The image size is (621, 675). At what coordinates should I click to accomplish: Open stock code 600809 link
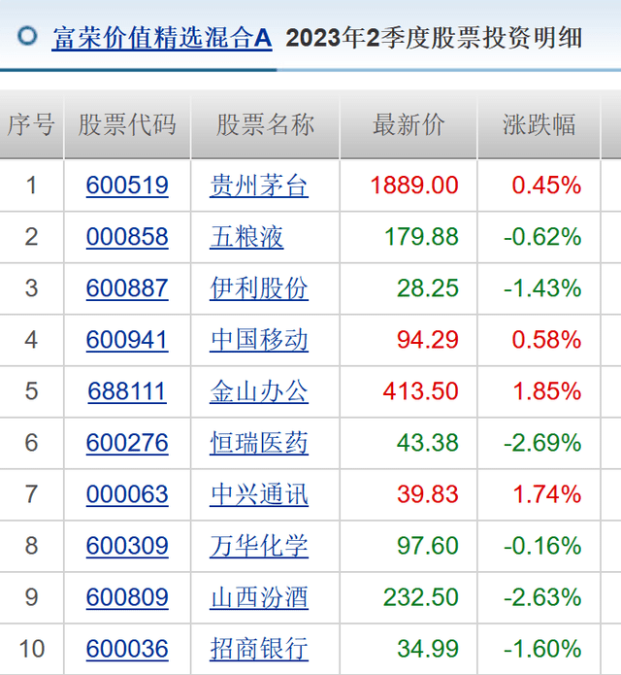pyautogui.click(x=127, y=597)
